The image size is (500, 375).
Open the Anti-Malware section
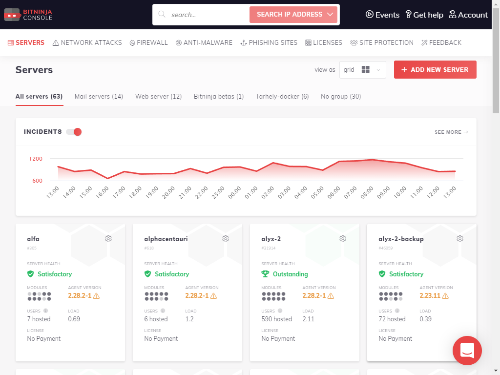click(204, 42)
